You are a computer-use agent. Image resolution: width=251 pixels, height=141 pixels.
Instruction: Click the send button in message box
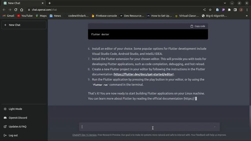pyautogui.click(x=215, y=127)
